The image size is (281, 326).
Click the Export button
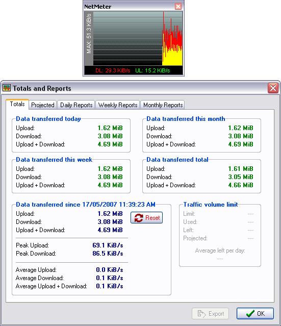210,313
